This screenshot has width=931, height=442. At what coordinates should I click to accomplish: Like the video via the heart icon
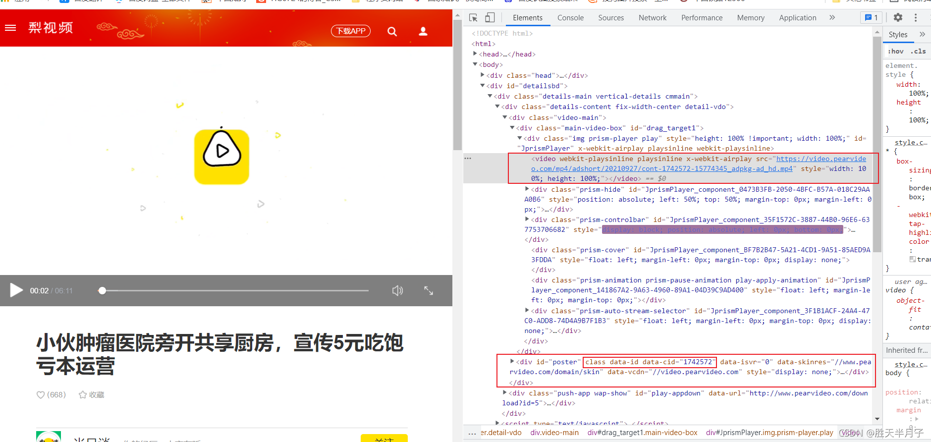coord(41,395)
